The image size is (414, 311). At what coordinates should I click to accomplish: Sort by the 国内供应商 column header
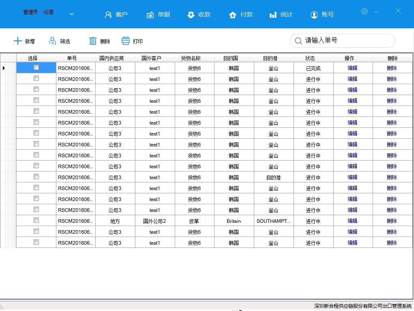pyautogui.click(x=116, y=58)
